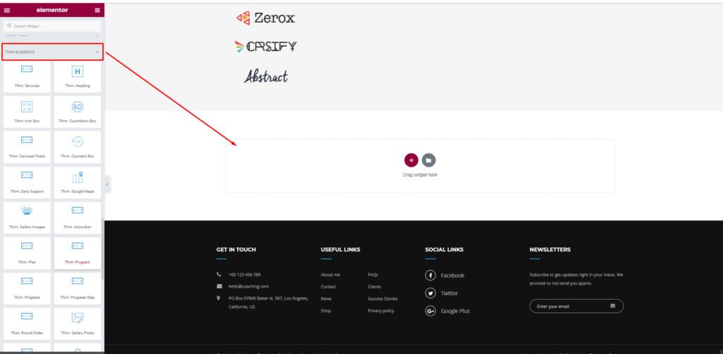The height and width of the screenshot is (354, 723).
Task: Select the Thim: Services widget
Action: [27, 76]
